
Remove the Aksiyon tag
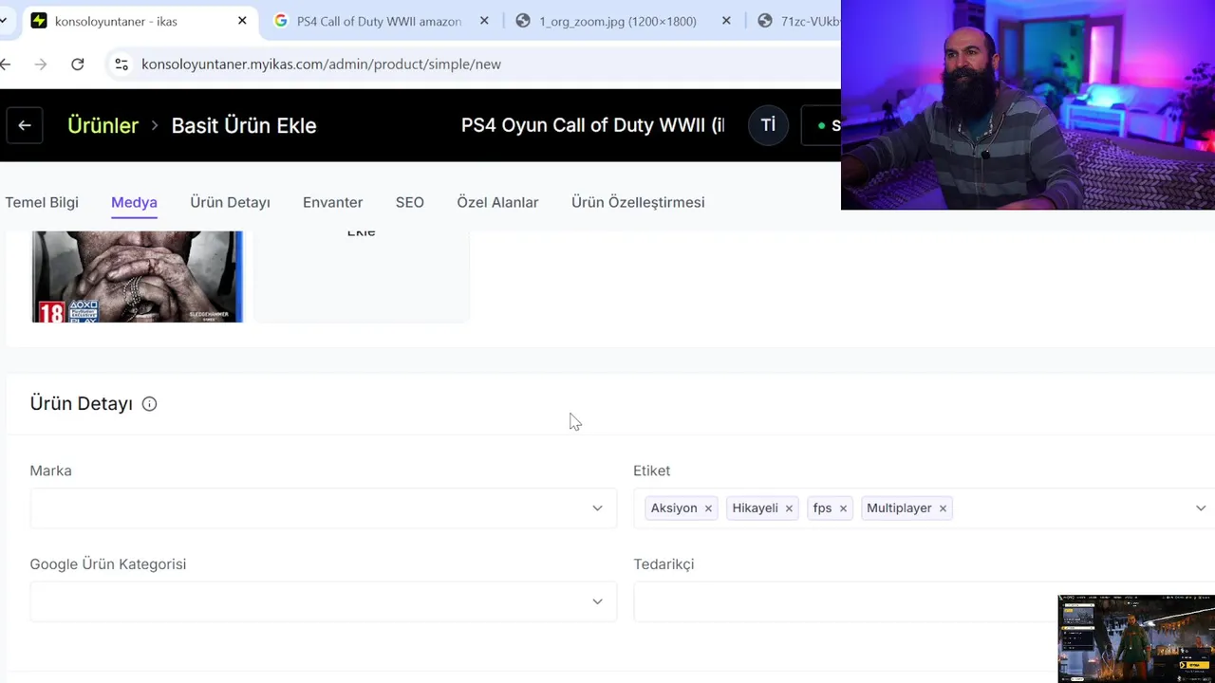click(x=708, y=508)
